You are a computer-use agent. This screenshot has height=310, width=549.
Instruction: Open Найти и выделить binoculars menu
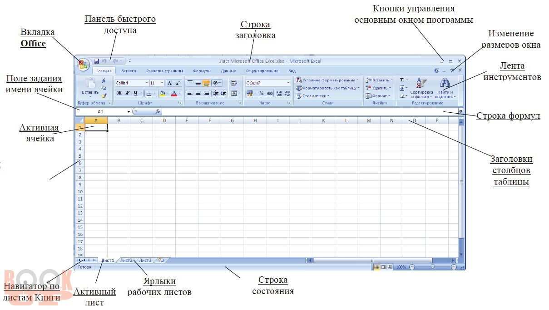pyautogui.click(x=445, y=88)
